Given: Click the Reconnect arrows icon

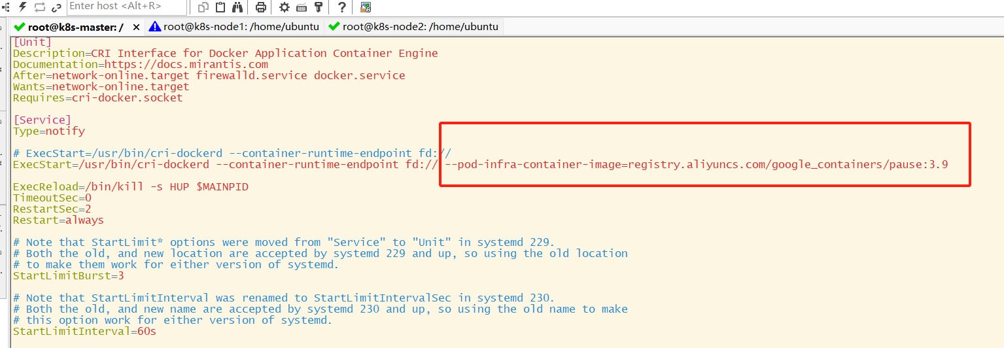Looking at the screenshot, I should coord(40,7).
